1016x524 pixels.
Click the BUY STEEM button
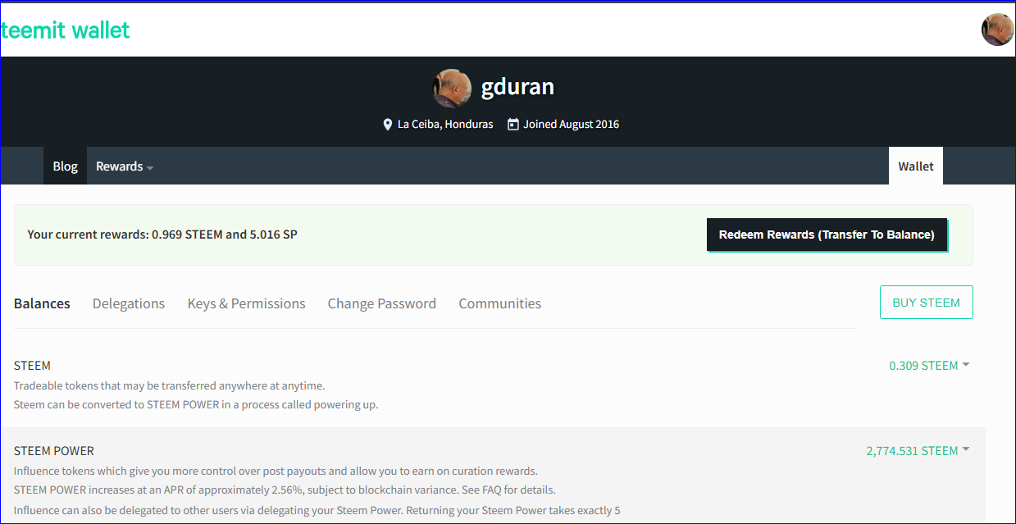pyautogui.click(x=926, y=303)
